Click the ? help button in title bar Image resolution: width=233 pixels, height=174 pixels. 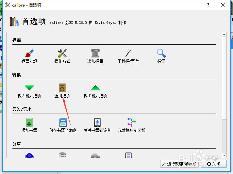tap(208, 5)
